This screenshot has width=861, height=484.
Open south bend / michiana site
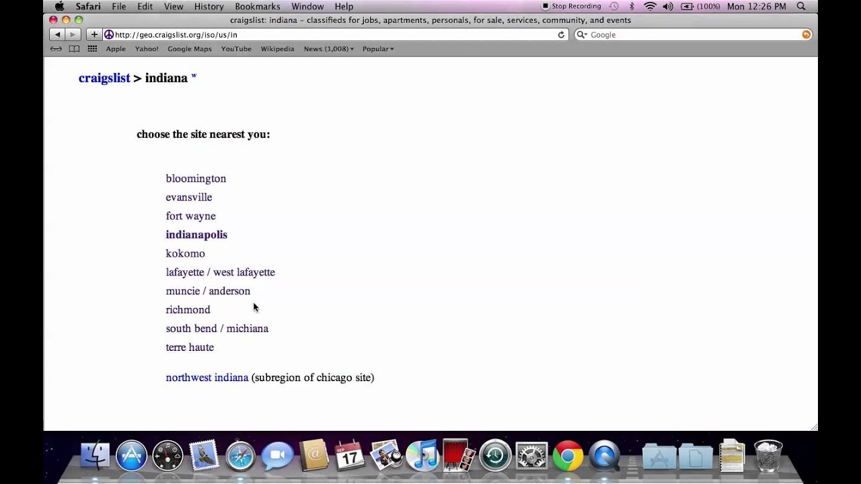tap(217, 329)
